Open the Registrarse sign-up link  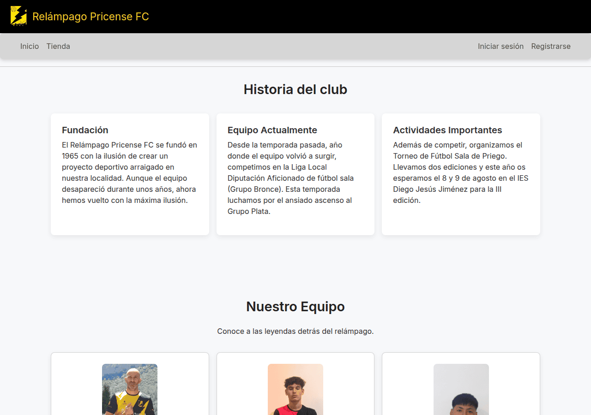(551, 46)
